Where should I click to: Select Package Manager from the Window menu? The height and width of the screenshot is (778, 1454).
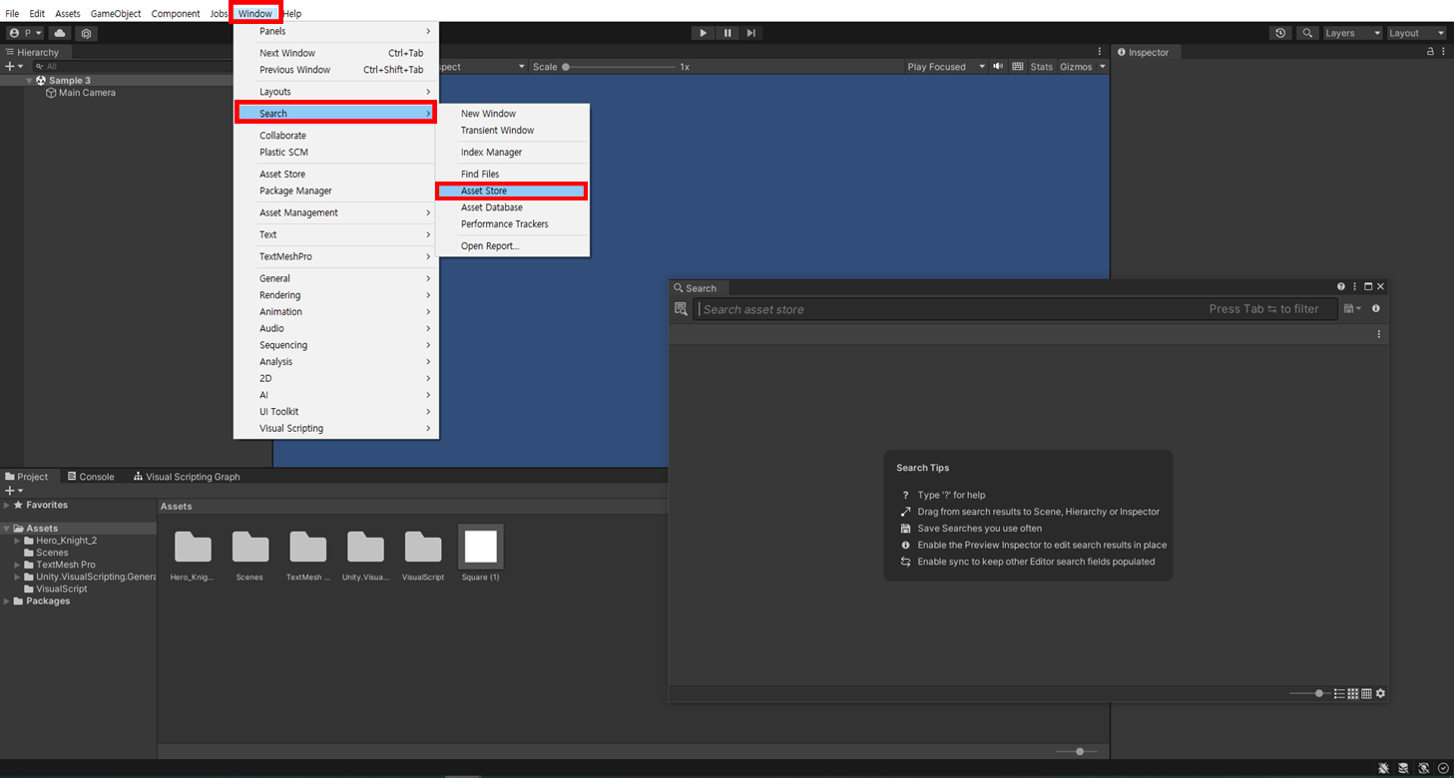coord(335,191)
